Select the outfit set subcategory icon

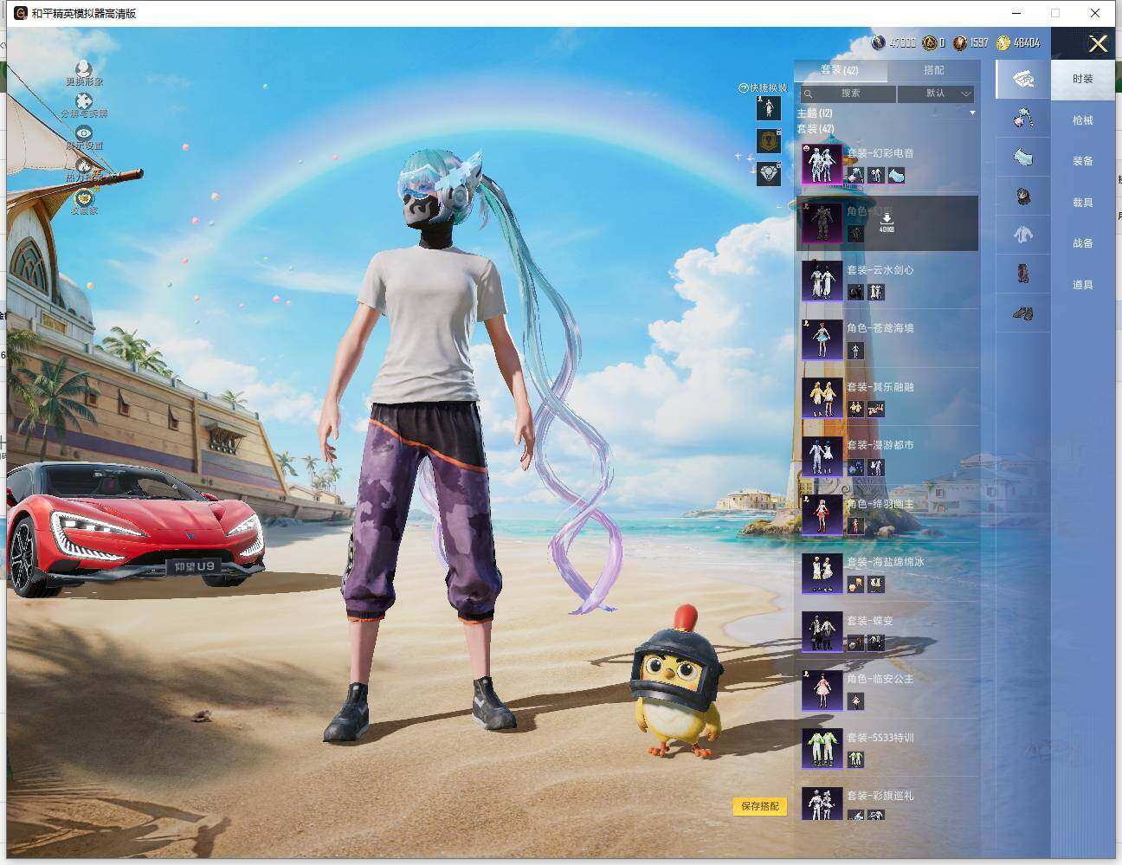[1023, 79]
